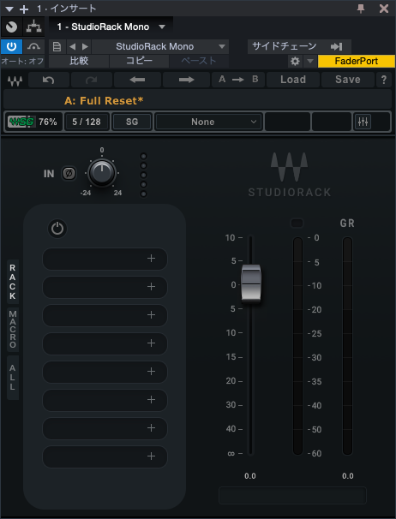Screen dimensions: 396x519
Task: Click the A: Full Reset* preset name
Action: click(104, 100)
